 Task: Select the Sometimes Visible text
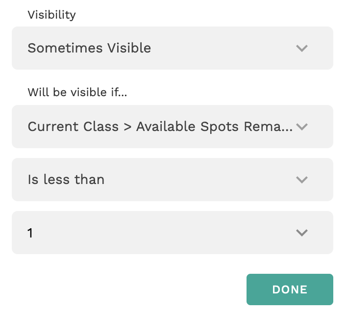(89, 48)
